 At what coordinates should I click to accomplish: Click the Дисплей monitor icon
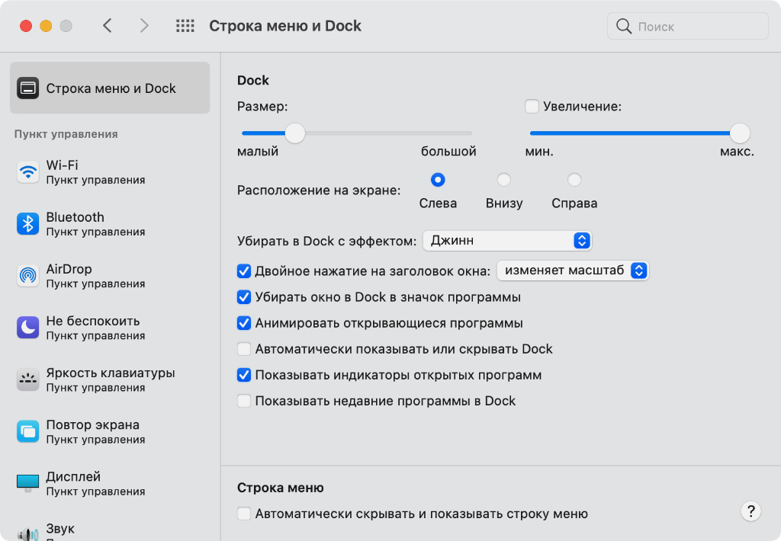28,483
